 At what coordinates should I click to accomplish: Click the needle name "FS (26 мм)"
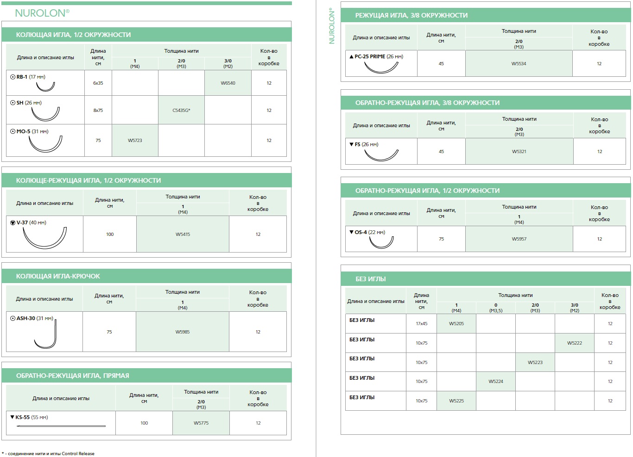click(367, 144)
